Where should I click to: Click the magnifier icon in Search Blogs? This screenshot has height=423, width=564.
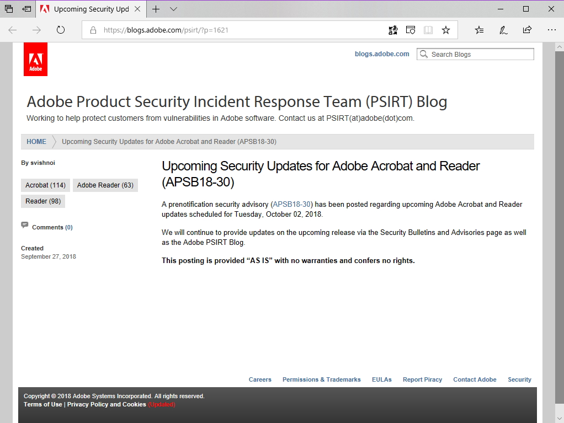pos(423,54)
